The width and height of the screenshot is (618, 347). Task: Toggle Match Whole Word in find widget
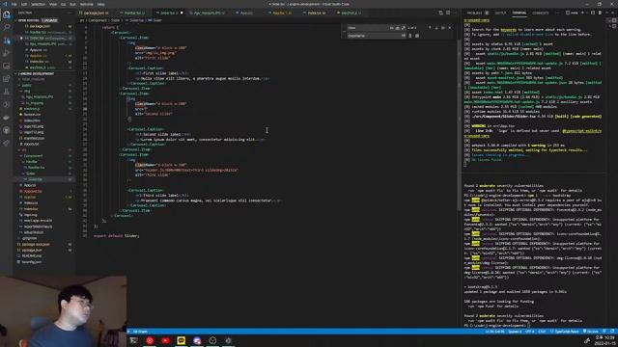pos(397,28)
